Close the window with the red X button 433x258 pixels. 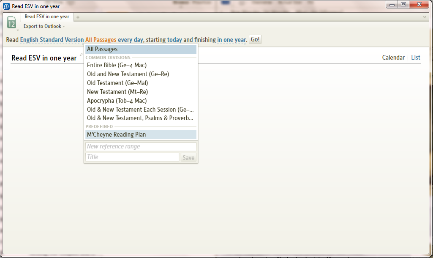[419, 4]
